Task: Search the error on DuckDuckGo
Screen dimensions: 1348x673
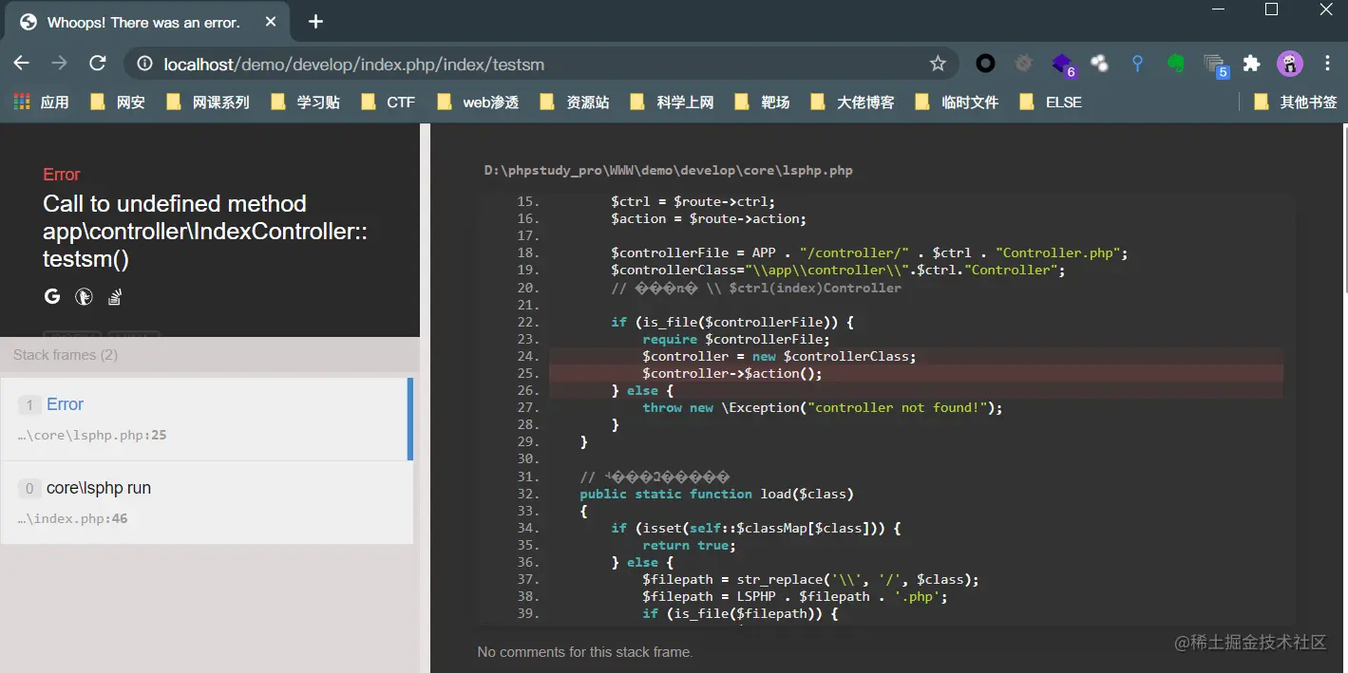Action: (x=84, y=297)
